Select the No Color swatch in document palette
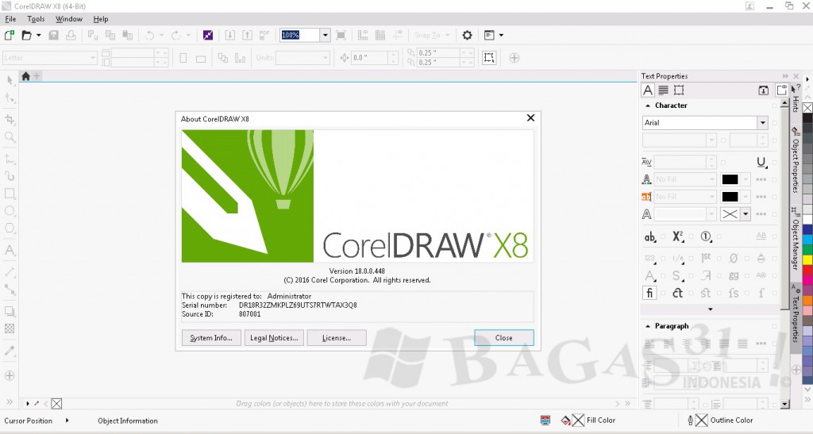Image resolution: width=813 pixels, height=434 pixels. tap(56, 403)
